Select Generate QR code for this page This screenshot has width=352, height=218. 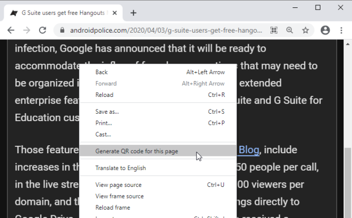[x=136, y=151]
